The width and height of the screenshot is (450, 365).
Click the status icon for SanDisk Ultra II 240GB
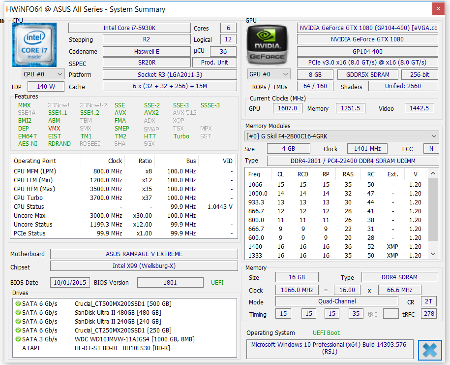pyautogui.click(x=18, y=322)
